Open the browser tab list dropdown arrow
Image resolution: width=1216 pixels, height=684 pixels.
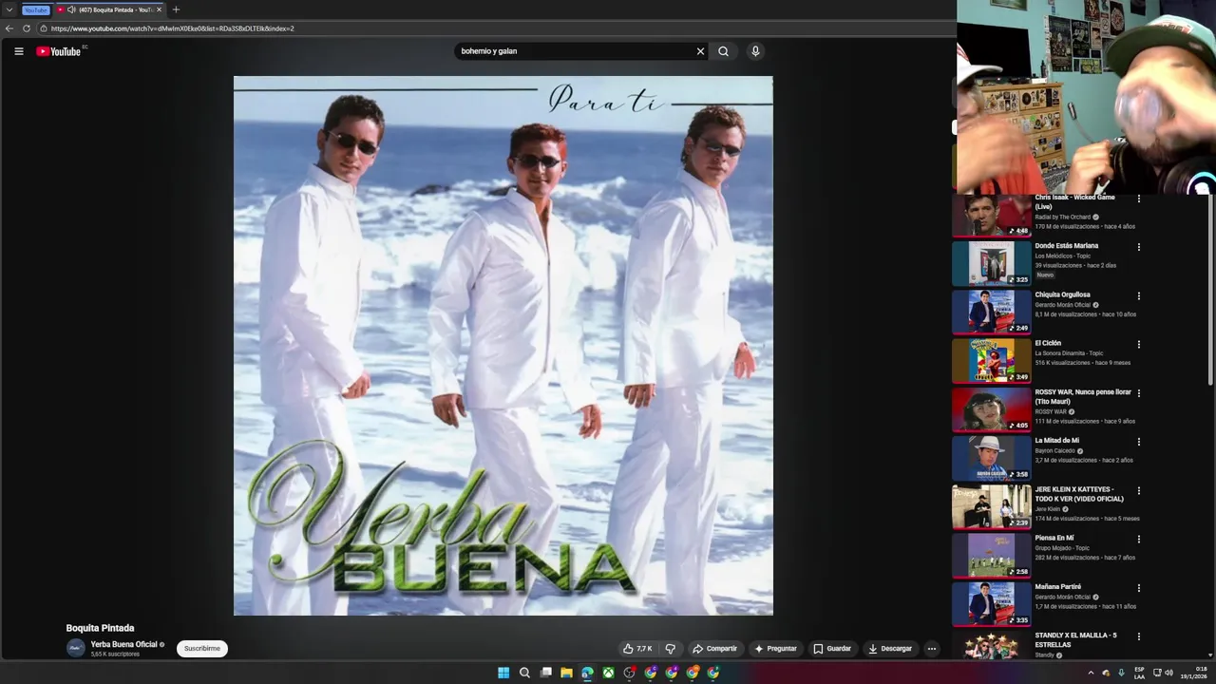[x=9, y=9]
